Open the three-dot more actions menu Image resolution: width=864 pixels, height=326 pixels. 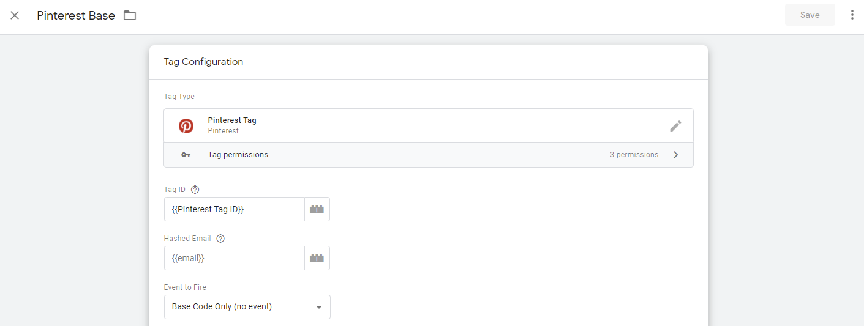point(852,15)
